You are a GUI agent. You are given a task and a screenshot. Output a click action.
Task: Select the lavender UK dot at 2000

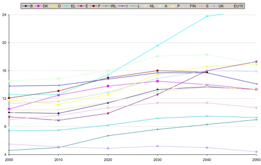(x=9, y=144)
